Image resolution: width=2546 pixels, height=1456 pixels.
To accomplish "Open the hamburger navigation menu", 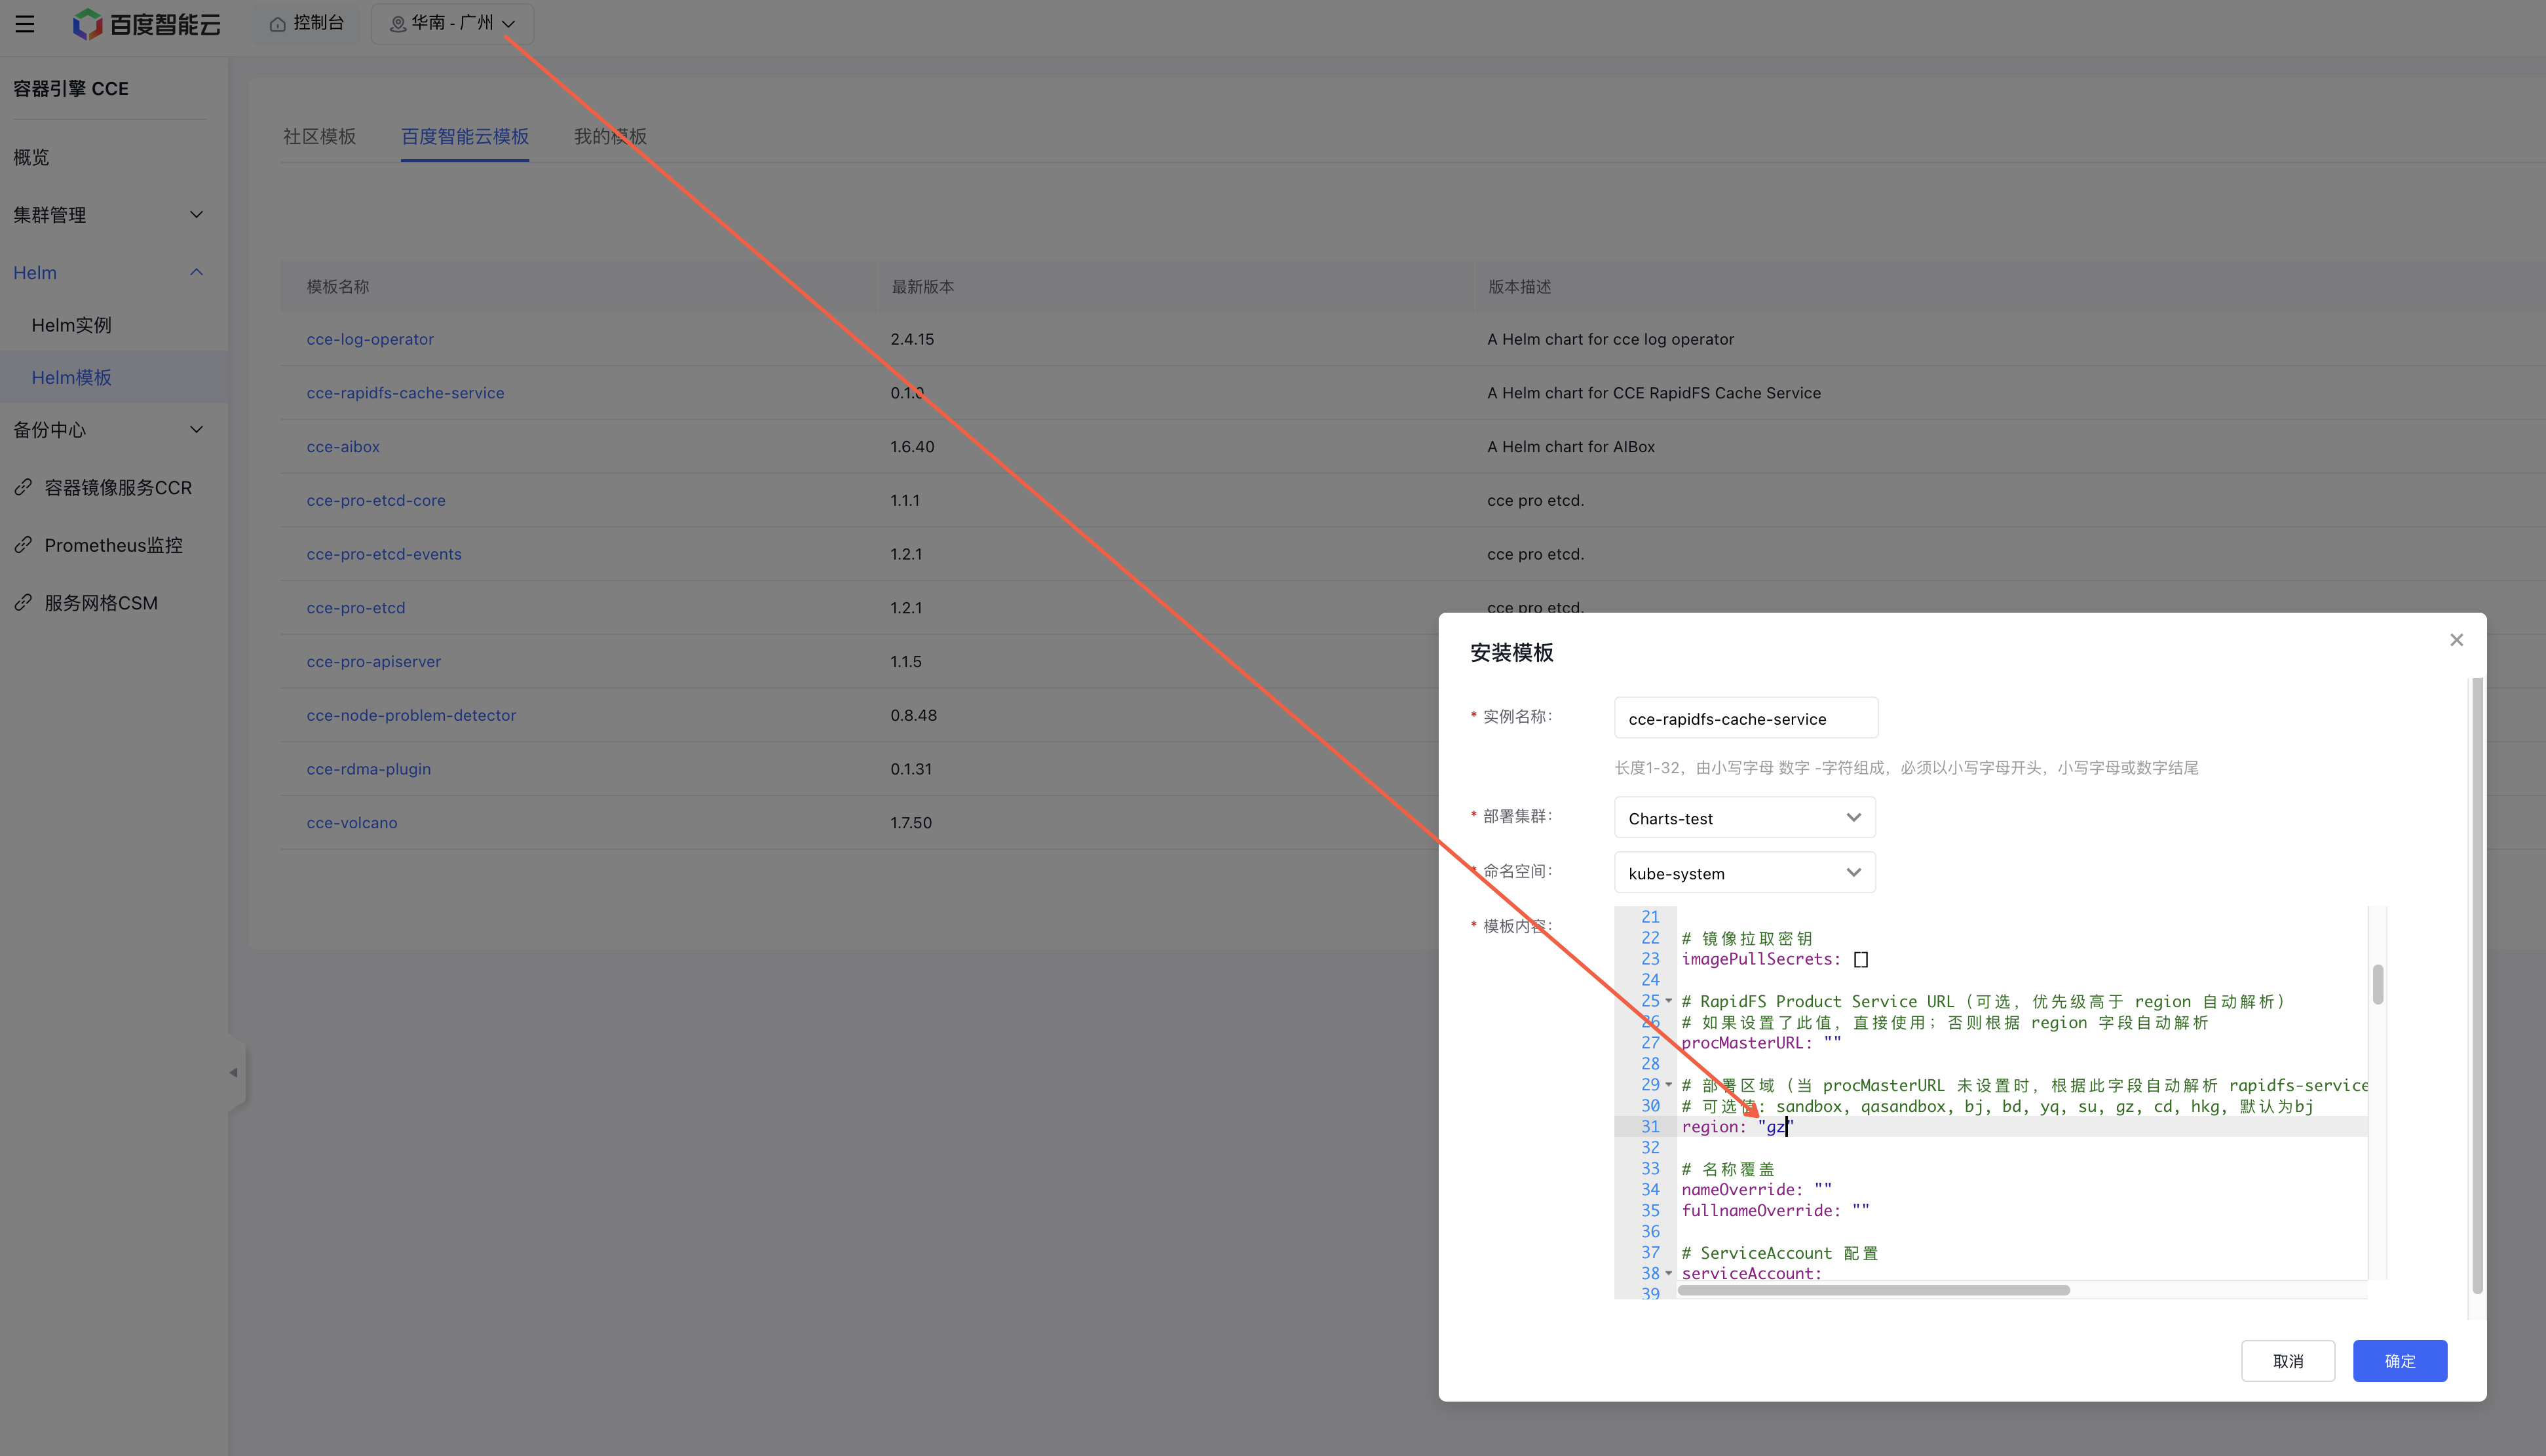I will 25,23.
